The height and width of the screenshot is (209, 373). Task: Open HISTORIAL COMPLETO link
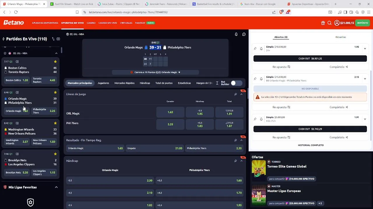tap(311, 145)
